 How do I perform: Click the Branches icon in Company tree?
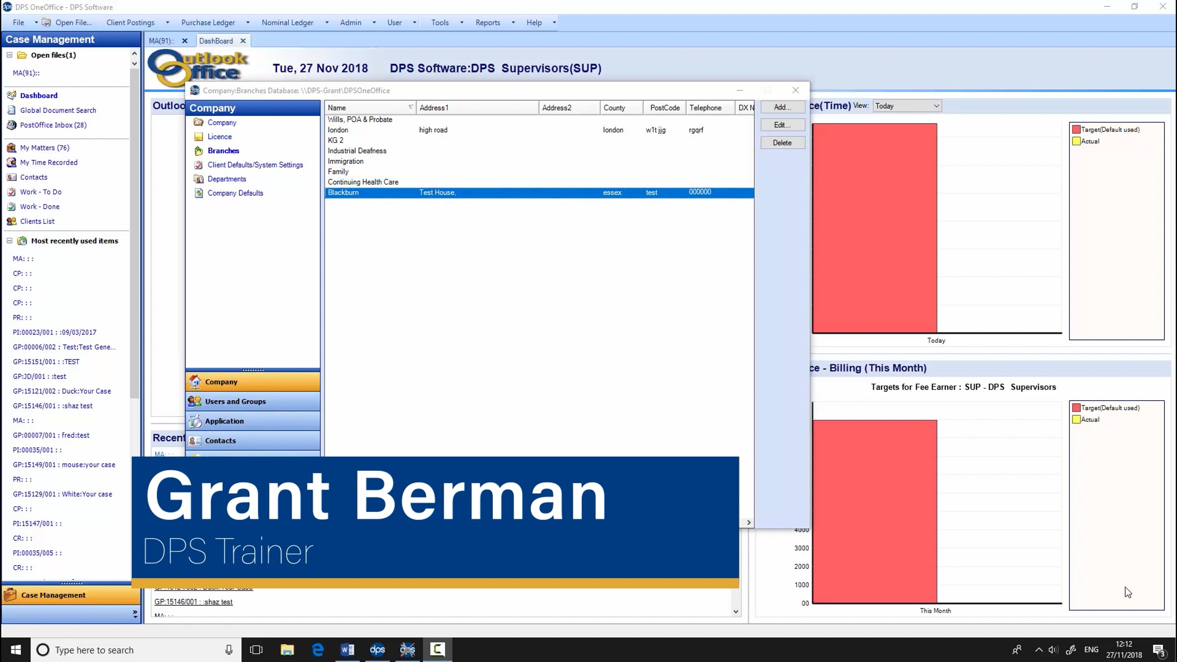[199, 151]
